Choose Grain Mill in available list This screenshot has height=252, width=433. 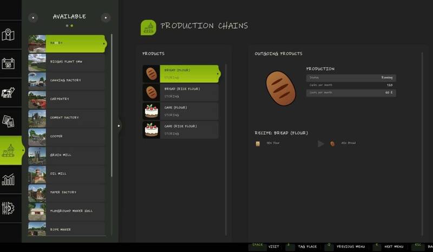[x=66, y=155]
